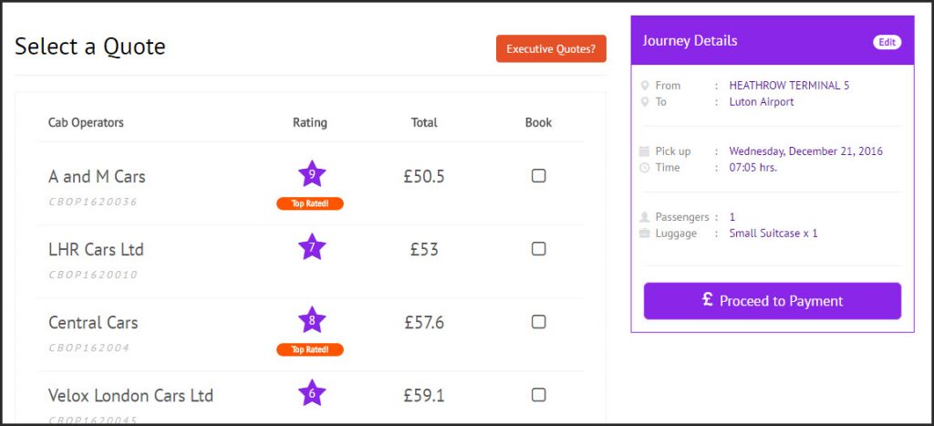Click the Top Rated badge under A and M Cars

coord(310,203)
